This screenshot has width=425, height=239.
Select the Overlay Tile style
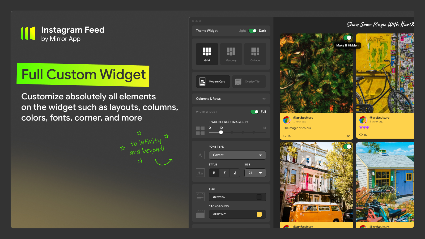click(x=249, y=82)
